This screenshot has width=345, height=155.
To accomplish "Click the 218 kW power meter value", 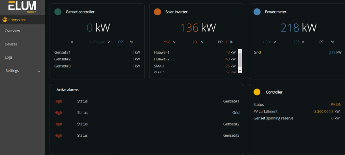I will [x=299, y=28].
